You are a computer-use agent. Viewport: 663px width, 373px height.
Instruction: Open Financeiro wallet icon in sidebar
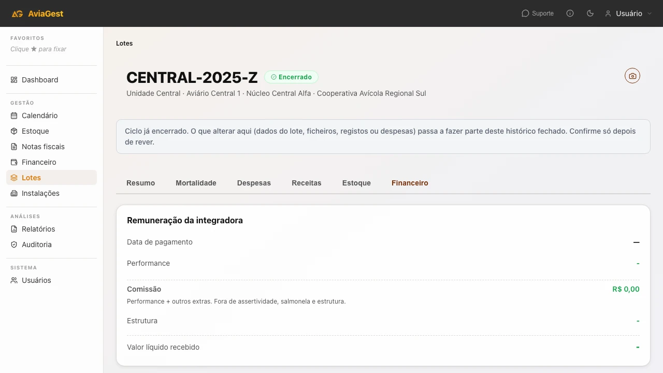tap(14, 162)
